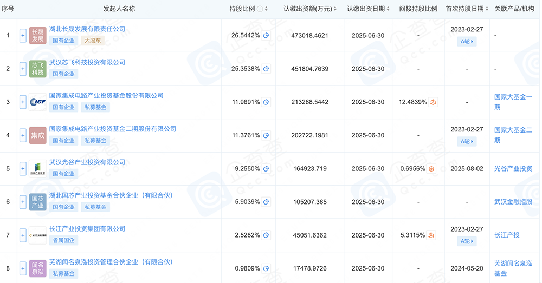Click 私募基金 tag under 芜湖闻名泉泓
Screen dimensions: 542x283
click(x=63, y=274)
